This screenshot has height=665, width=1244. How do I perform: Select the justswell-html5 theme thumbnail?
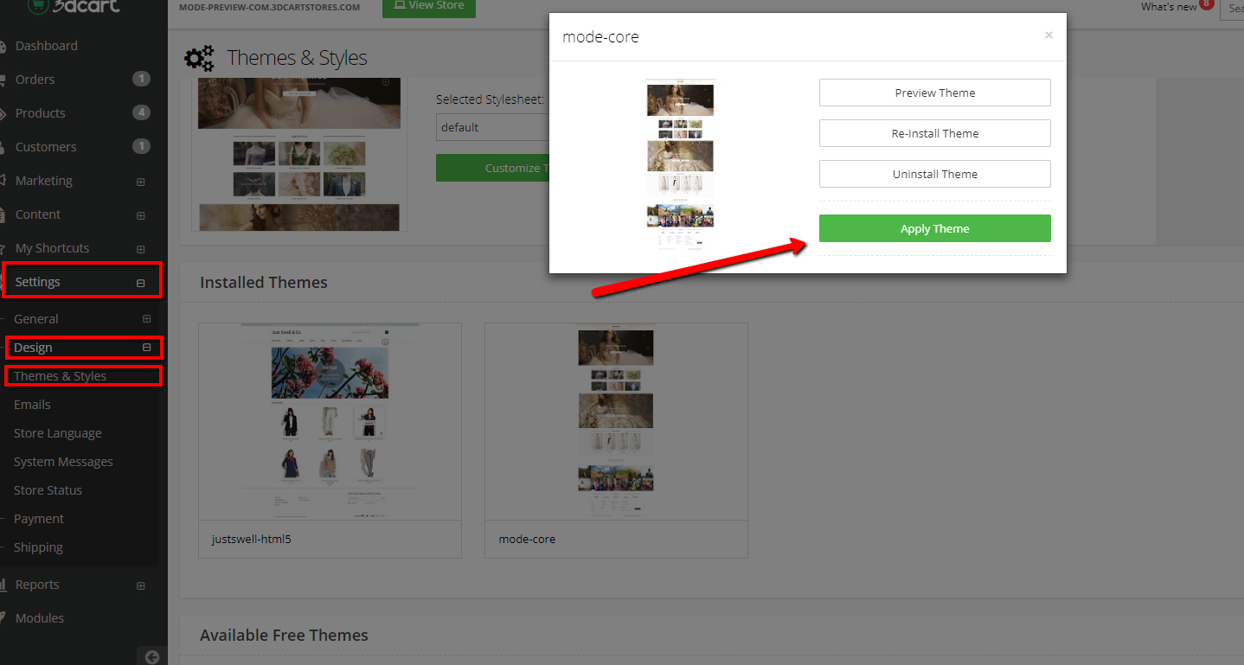coord(330,421)
